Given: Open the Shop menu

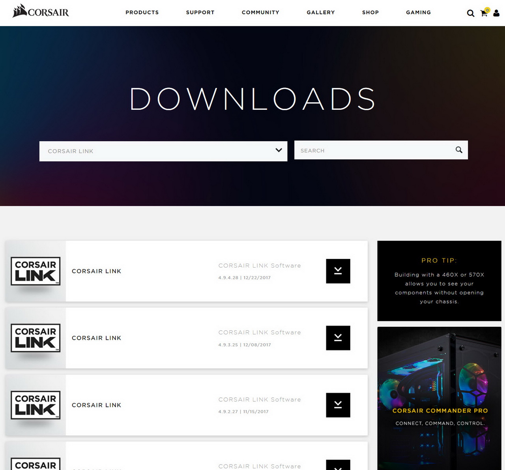Looking at the screenshot, I should (370, 13).
